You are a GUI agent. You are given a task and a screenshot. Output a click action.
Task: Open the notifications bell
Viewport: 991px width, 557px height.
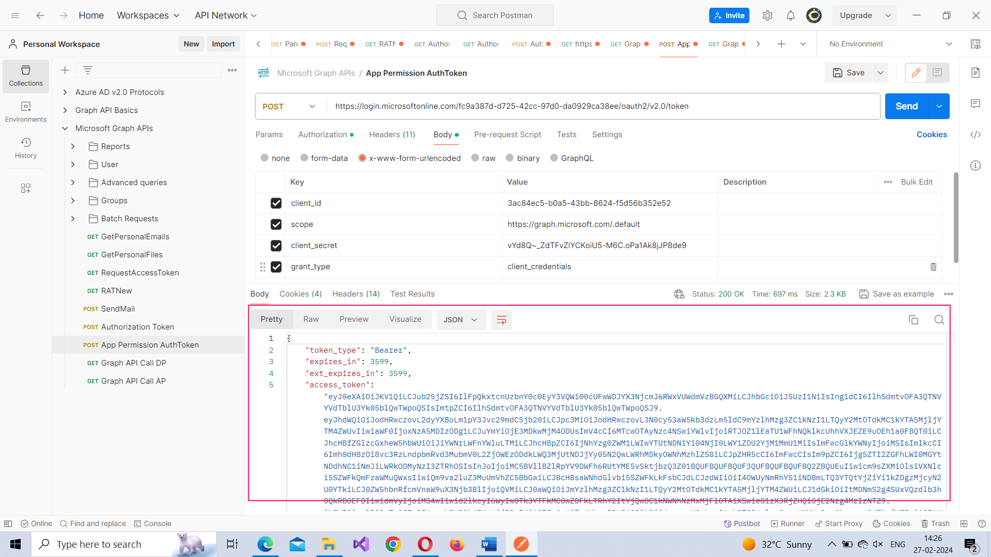[x=791, y=15]
